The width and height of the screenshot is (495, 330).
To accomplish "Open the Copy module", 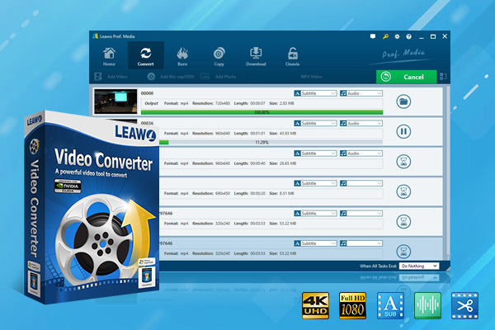I will click(x=219, y=56).
